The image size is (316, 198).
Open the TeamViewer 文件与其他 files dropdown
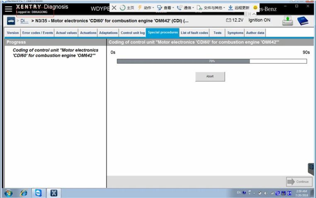(211, 8)
